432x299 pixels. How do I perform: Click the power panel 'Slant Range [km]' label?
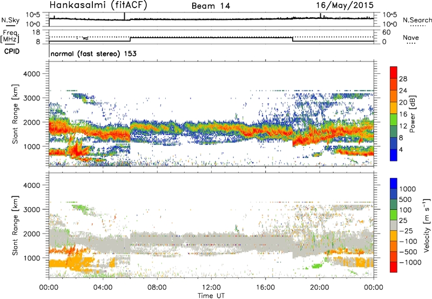[x=15, y=114]
